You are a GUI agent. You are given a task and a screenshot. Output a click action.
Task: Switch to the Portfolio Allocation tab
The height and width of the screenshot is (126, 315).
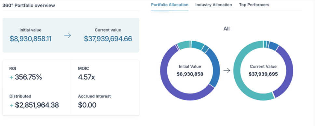point(170,5)
